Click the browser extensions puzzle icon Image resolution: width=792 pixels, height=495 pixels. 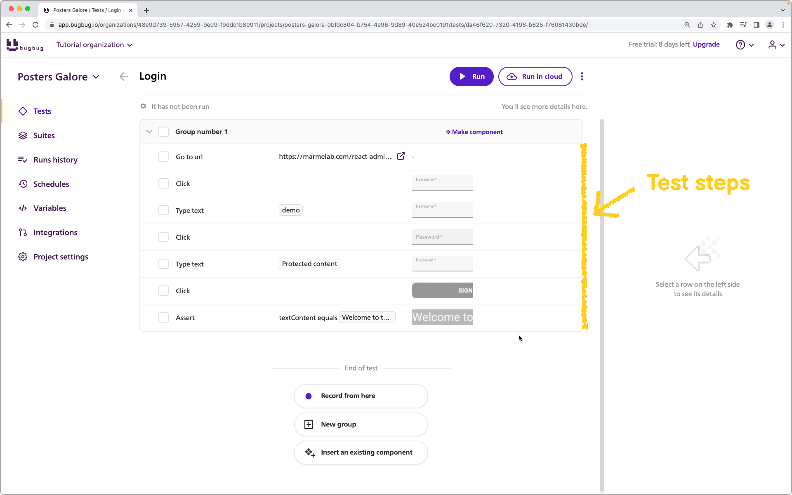730,25
